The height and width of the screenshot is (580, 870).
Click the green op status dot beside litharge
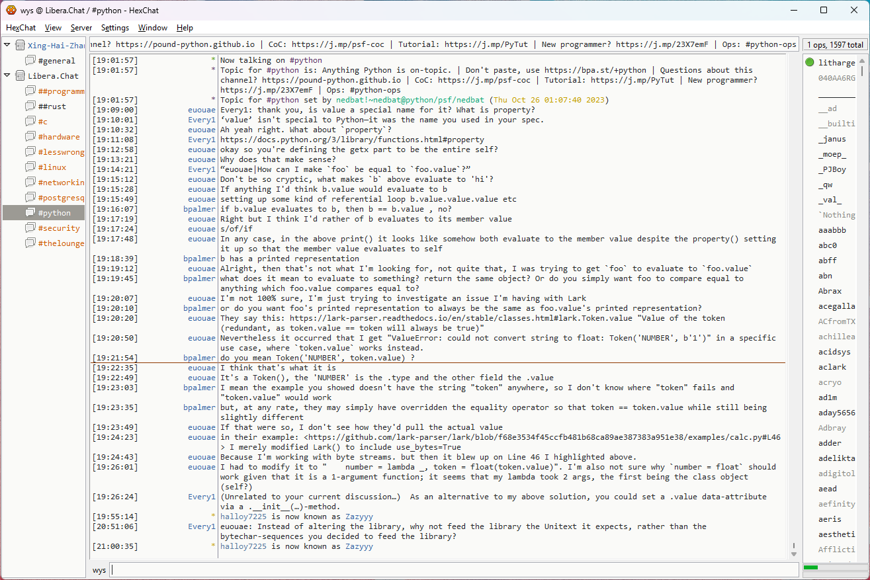[810, 63]
